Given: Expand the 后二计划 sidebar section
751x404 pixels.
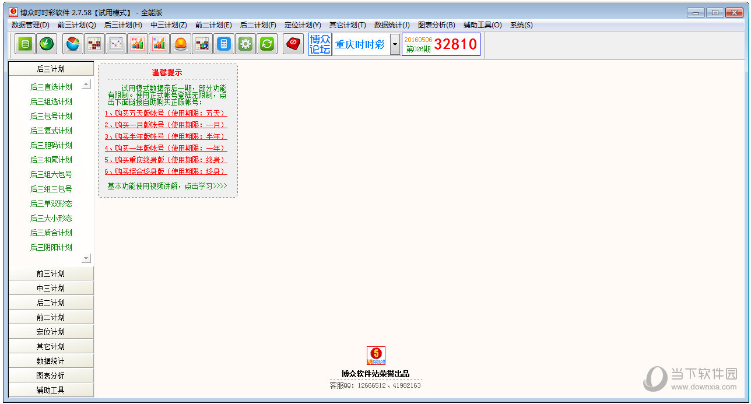Looking at the screenshot, I should pyautogui.click(x=51, y=303).
